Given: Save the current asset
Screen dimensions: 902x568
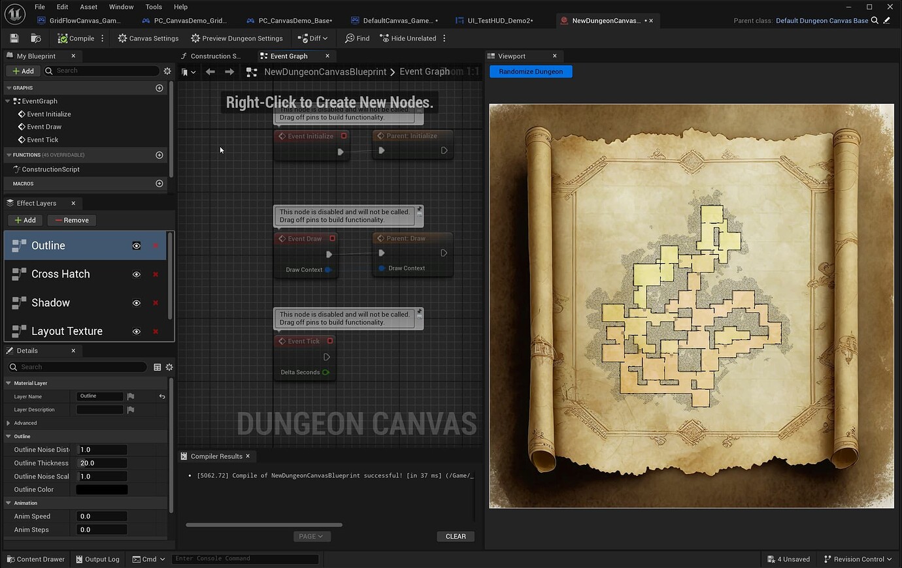Looking at the screenshot, I should 13,38.
